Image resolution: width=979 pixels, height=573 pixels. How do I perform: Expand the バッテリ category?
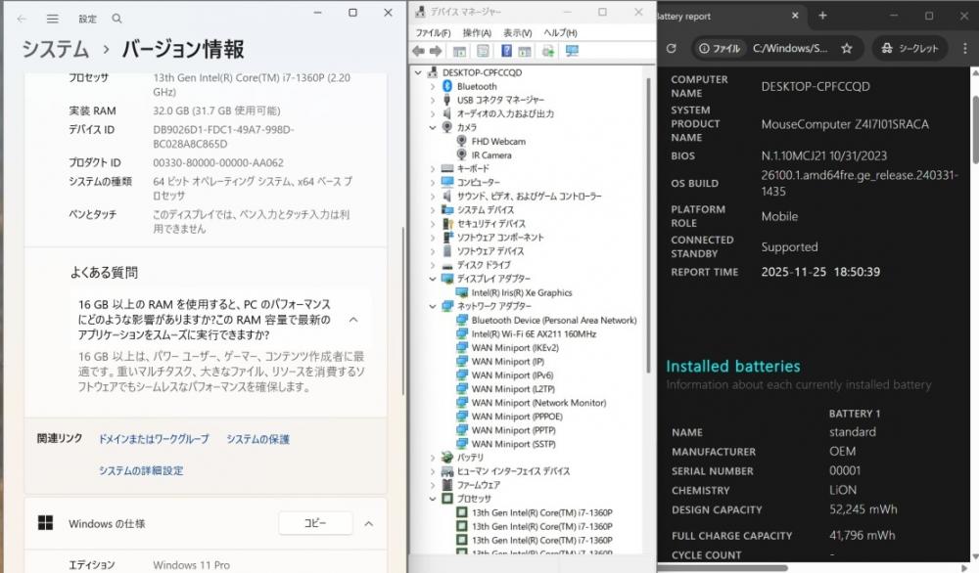tap(433, 457)
